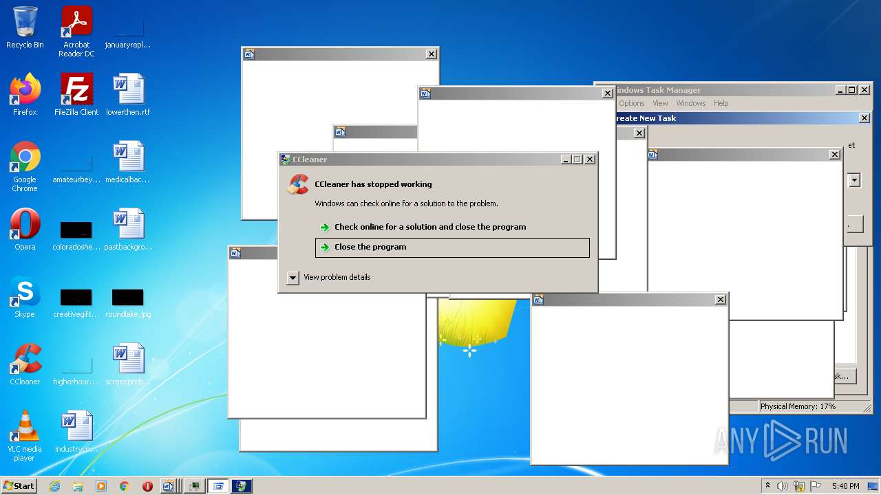Open VLC media player shortcut
The image size is (881, 495).
[25, 436]
